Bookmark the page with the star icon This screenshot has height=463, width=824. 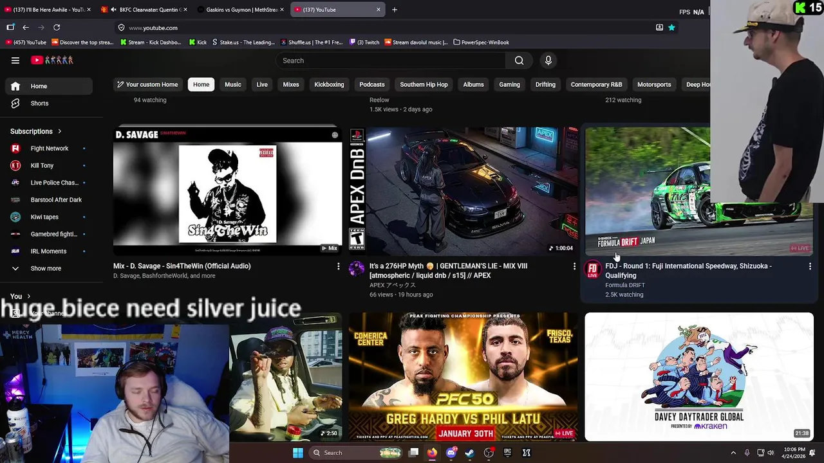[x=671, y=28]
